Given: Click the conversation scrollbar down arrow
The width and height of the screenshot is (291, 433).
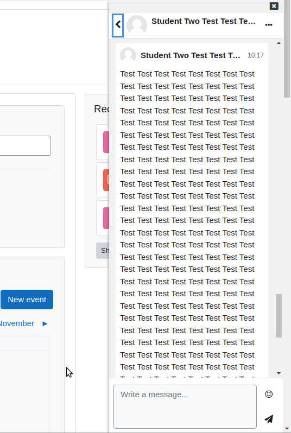Looking at the screenshot, I should click(x=279, y=373).
